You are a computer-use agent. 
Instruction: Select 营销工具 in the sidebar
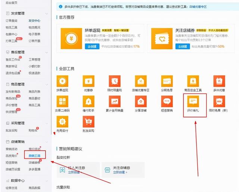coord(34,156)
